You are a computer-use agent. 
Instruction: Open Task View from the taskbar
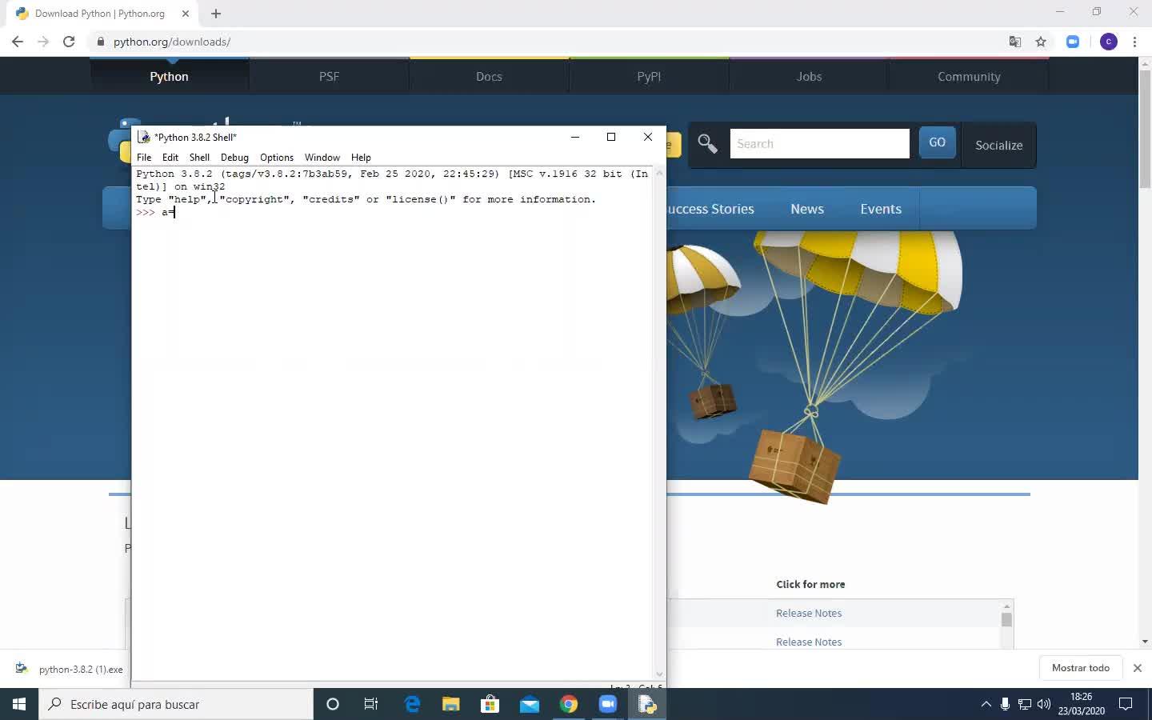(371, 704)
